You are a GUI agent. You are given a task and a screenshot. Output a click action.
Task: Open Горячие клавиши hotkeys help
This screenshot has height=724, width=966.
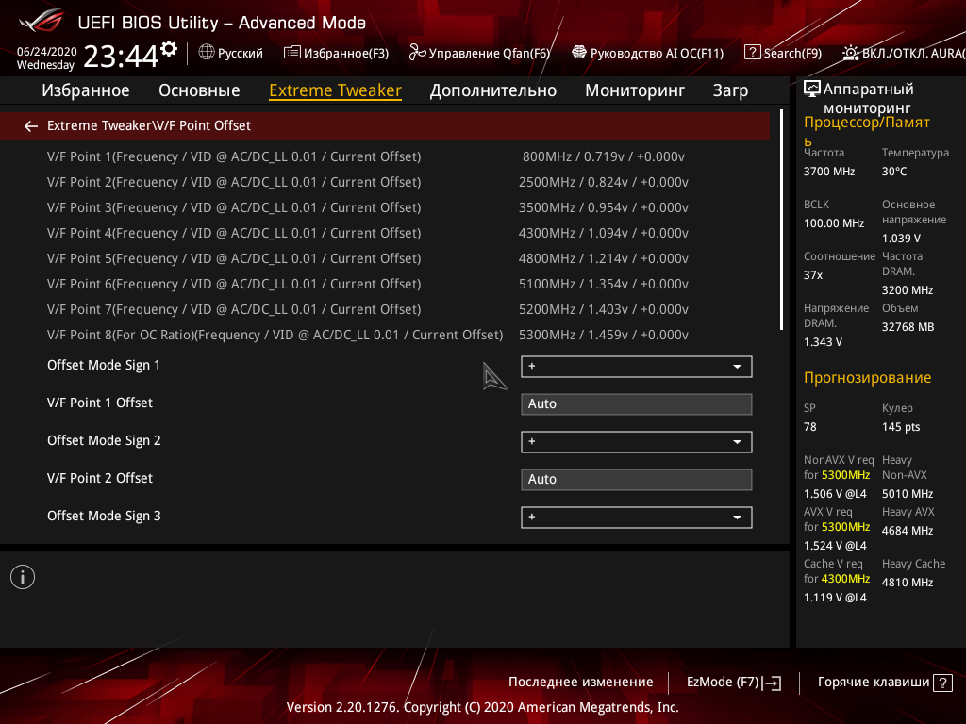885,683
